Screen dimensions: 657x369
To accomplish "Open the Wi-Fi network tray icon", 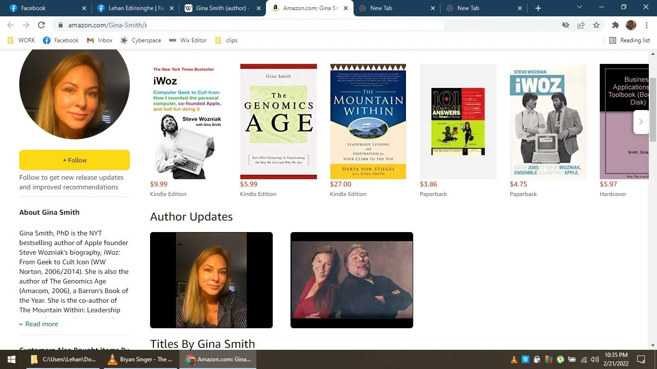I will [584, 359].
